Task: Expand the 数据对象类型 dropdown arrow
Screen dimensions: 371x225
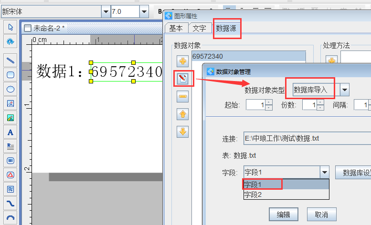Action: pyautogui.click(x=344, y=90)
